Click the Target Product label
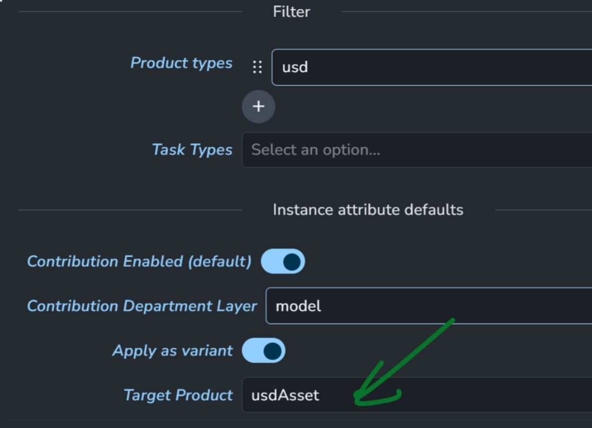Screen dimensions: 592x428 [178, 395]
